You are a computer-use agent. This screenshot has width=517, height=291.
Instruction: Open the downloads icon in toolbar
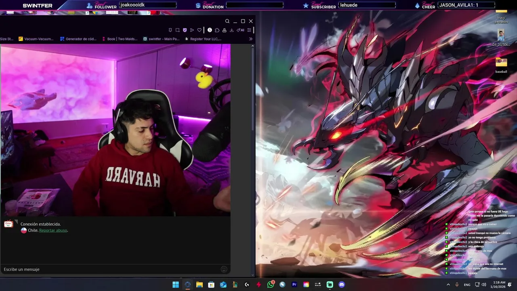[231, 30]
